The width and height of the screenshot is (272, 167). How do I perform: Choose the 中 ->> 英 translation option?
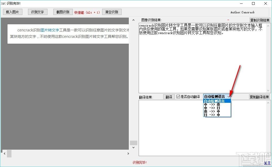[217, 104]
